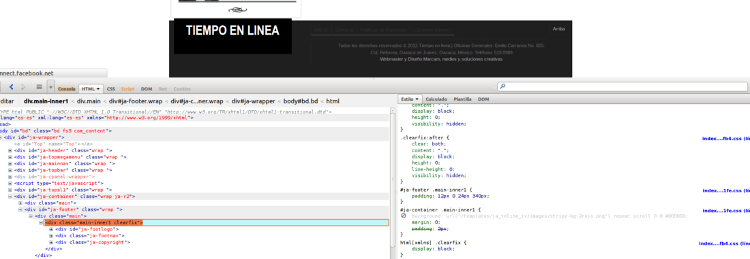Expand the ja-cpanel-wrapper div node
The height and width of the screenshot is (259, 750).
click(10, 177)
